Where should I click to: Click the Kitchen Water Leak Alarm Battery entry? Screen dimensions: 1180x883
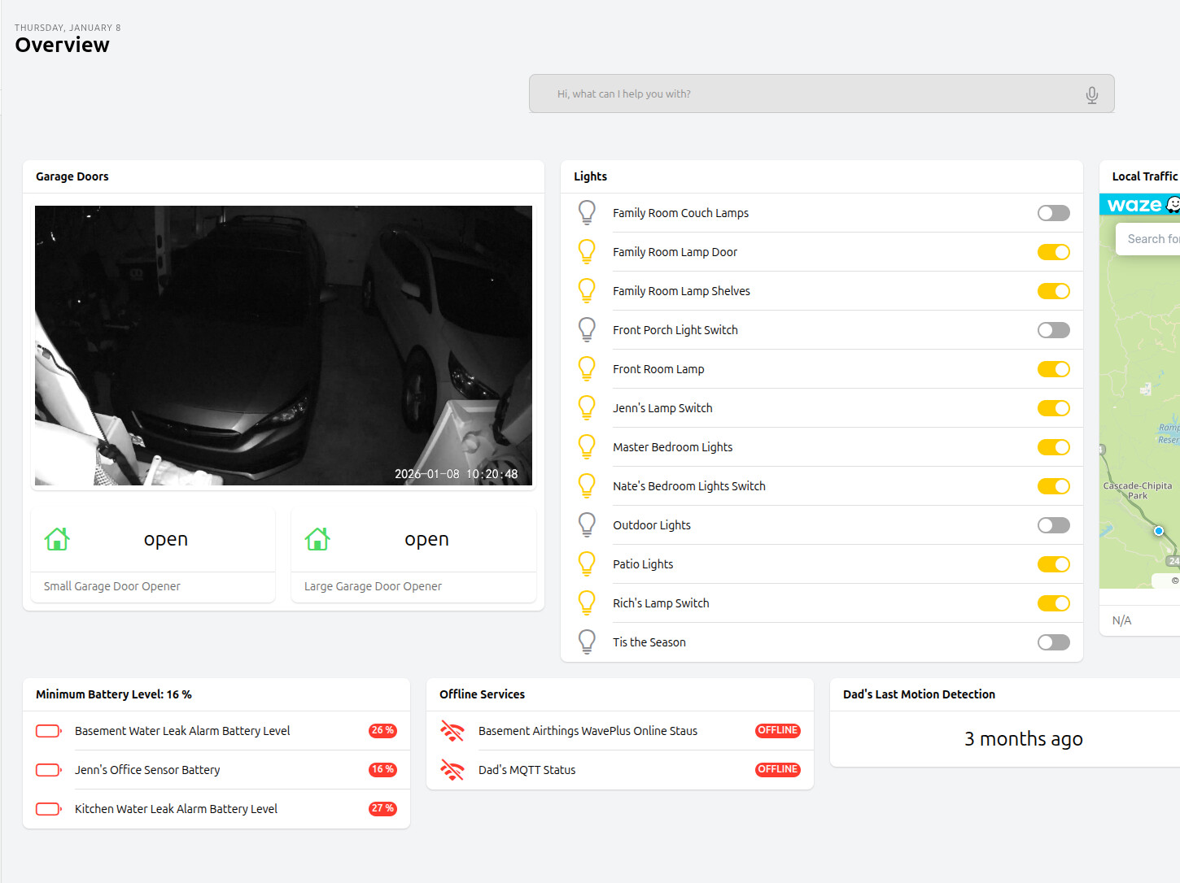pos(176,809)
